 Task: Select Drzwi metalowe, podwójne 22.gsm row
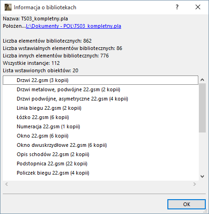tap(100, 89)
